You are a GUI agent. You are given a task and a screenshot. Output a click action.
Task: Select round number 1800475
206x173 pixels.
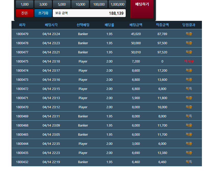click(22, 61)
